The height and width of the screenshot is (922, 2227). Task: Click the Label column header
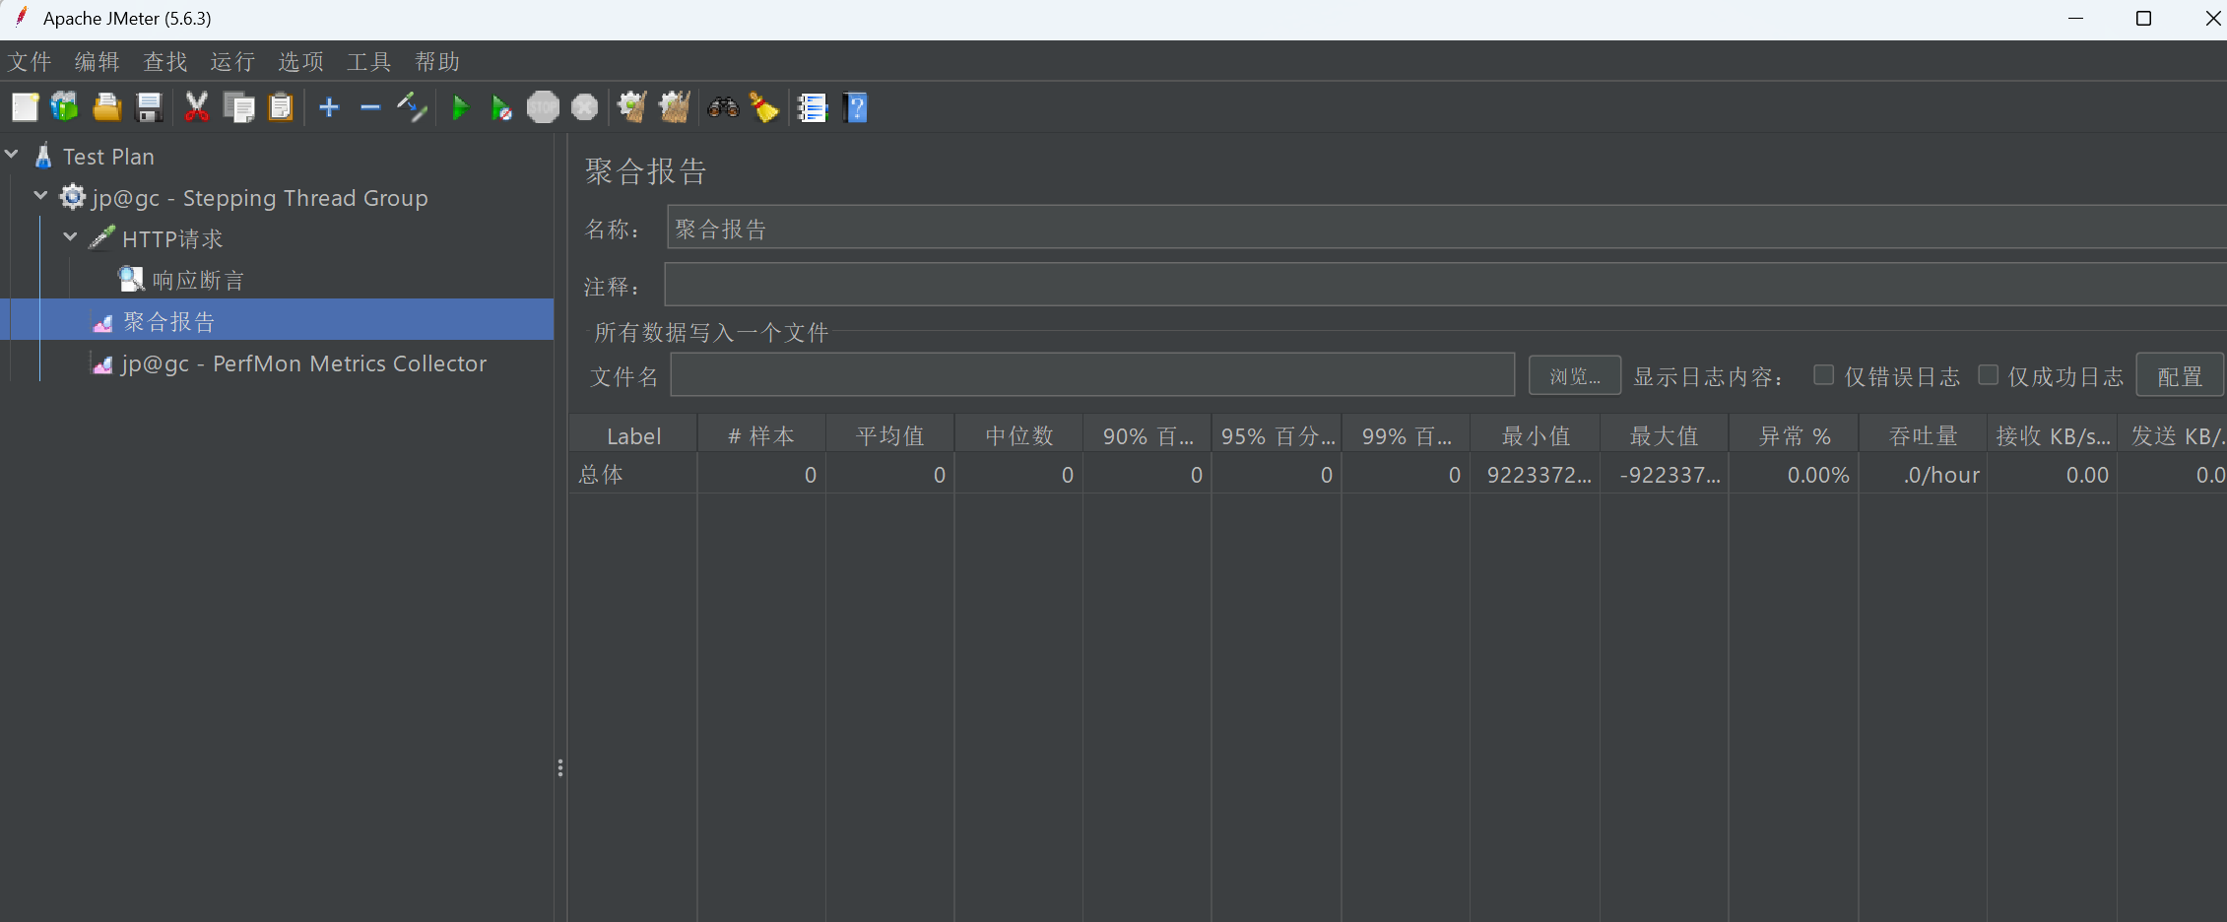click(633, 435)
